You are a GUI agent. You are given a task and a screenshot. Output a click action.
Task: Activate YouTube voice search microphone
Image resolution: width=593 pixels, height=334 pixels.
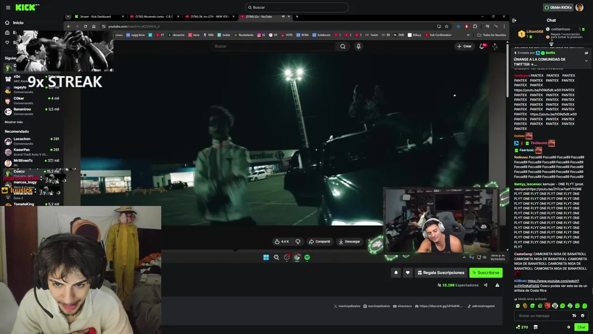pyautogui.click(x=358, y=46)
